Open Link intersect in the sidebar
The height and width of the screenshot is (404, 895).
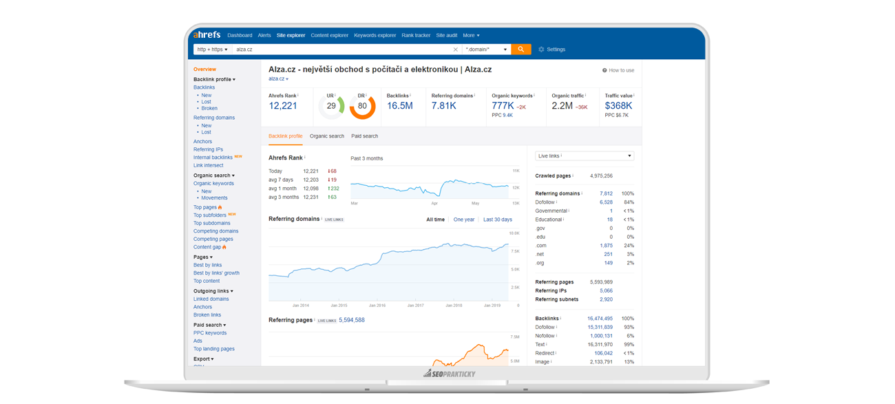(x=208, y=165)
